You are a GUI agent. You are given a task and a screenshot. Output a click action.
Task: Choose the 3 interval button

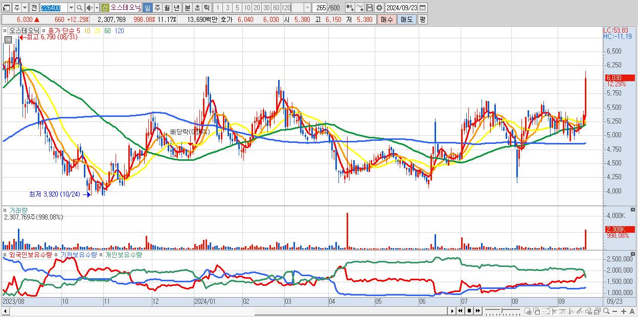click(227, 8)
